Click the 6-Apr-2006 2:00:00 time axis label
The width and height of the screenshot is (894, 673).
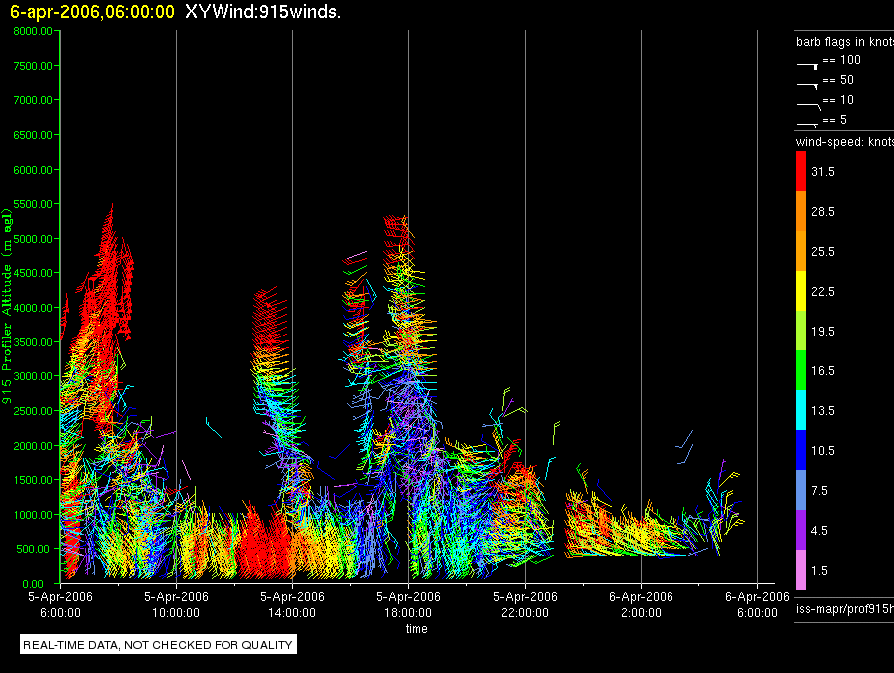641,603
